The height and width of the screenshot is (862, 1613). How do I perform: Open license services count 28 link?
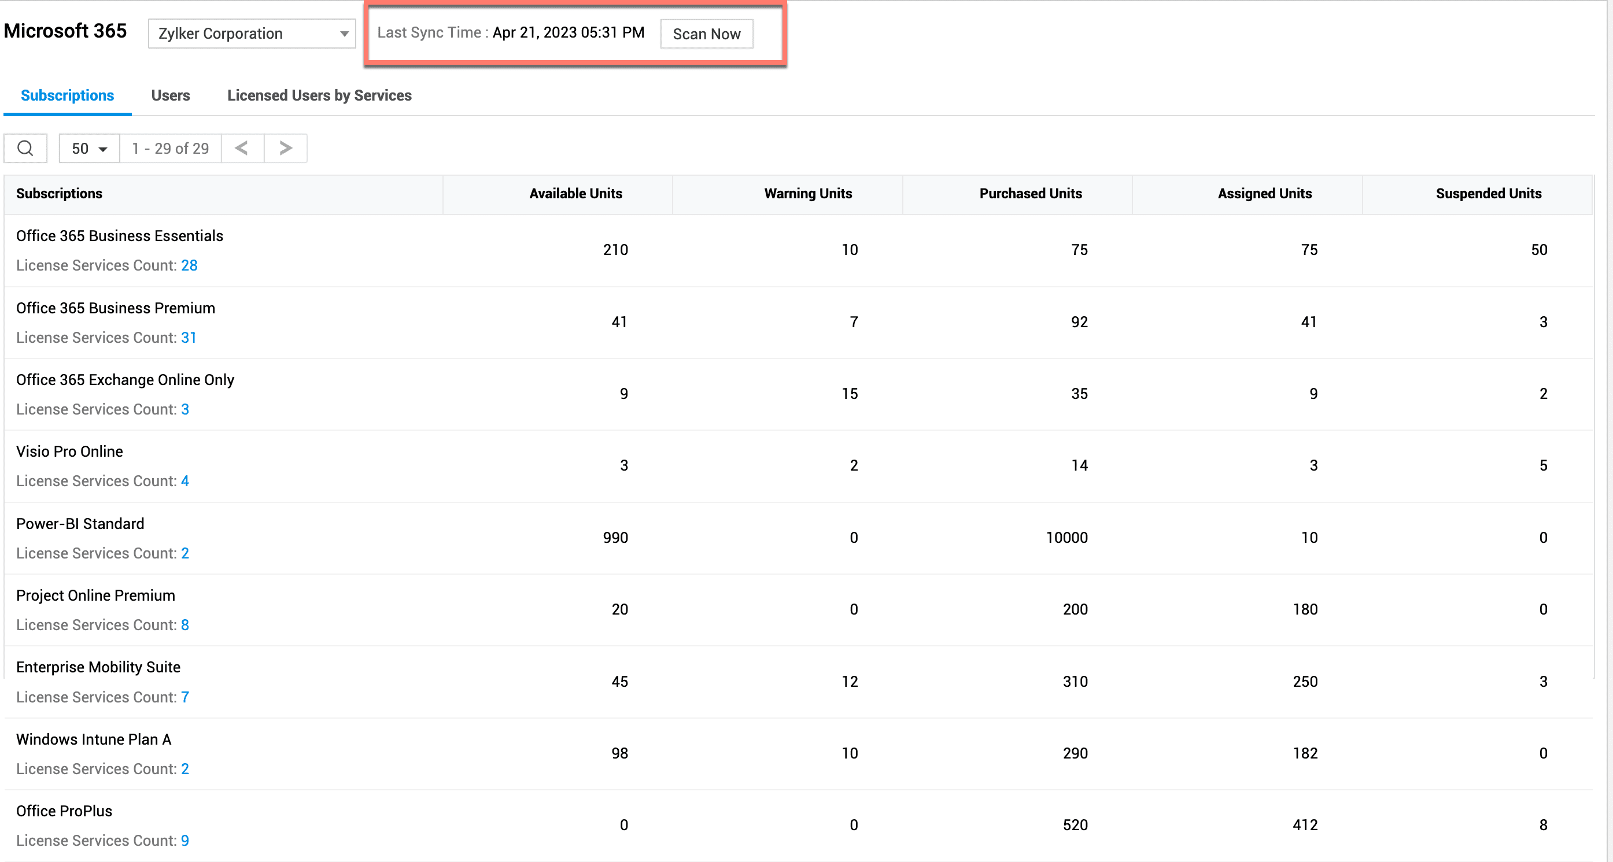coord(189,265)
